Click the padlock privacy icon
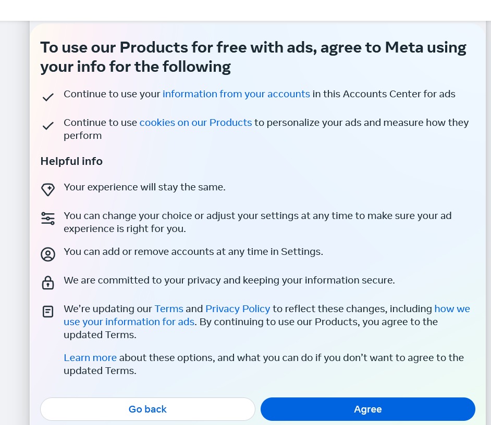 (48, 283)
